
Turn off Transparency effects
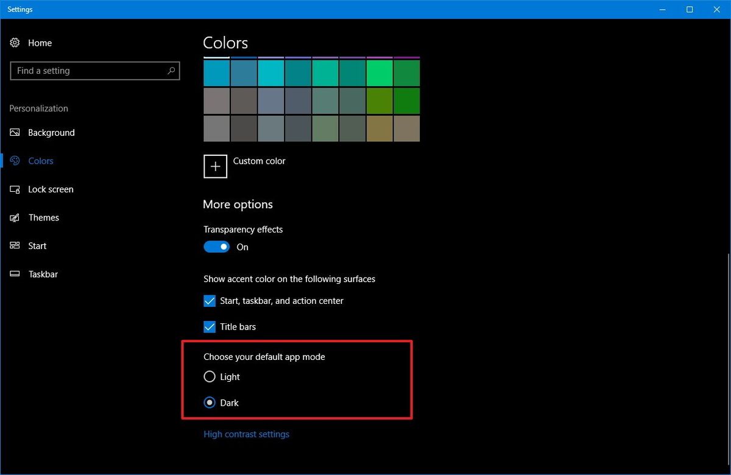pos(216,247)
